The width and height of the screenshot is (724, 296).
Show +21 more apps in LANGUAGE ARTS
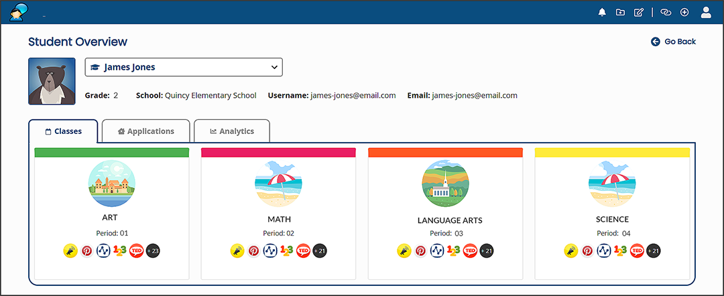click(x=486, y=251)
